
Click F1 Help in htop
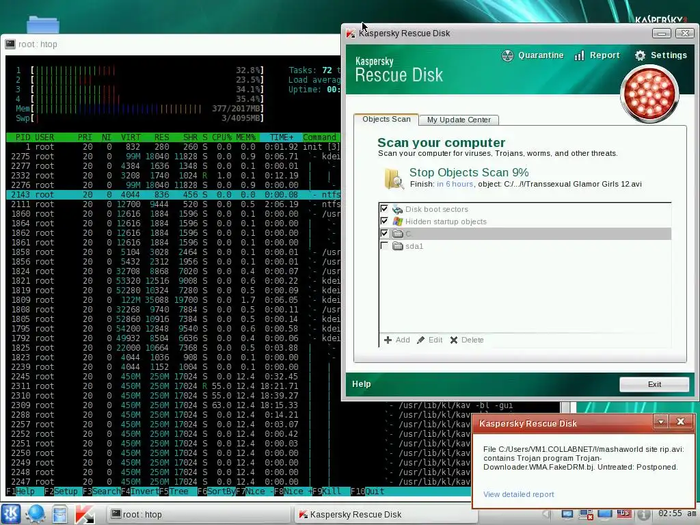tap(21, 491)
